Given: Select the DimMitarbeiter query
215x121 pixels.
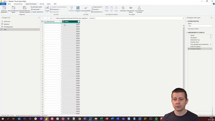Looking at the screenshot, I should [8, 27].
